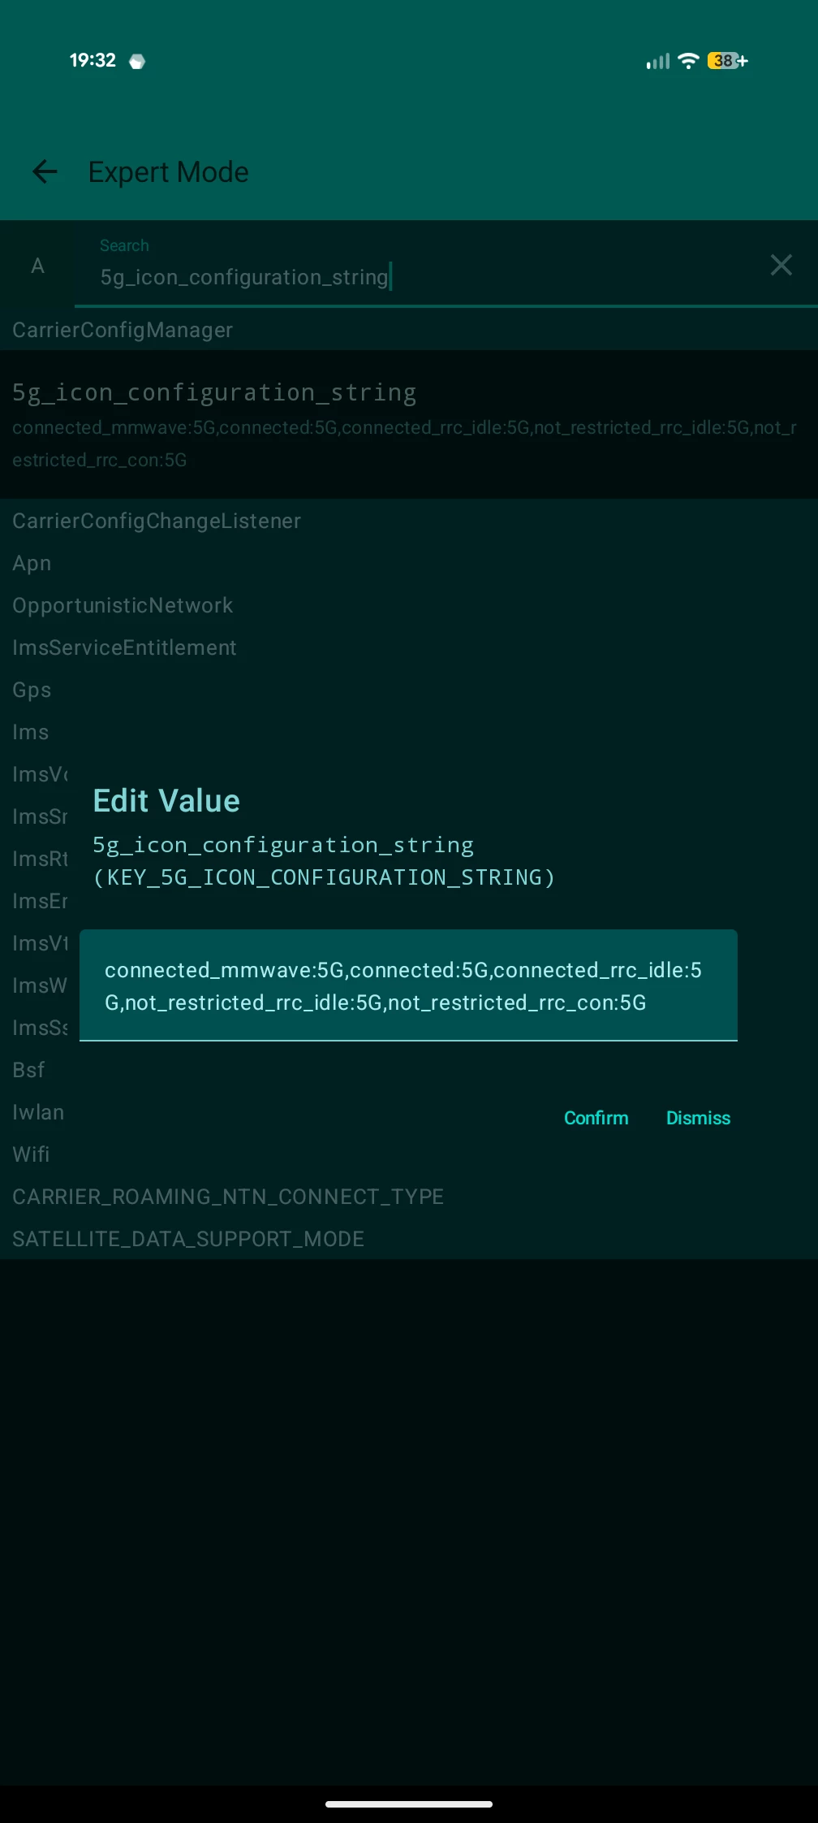Image resolution: width=818 pixels, height=1823 pixels.
Task: Expand the CarrierConfigManager section
Action: (x=123, y=330)
